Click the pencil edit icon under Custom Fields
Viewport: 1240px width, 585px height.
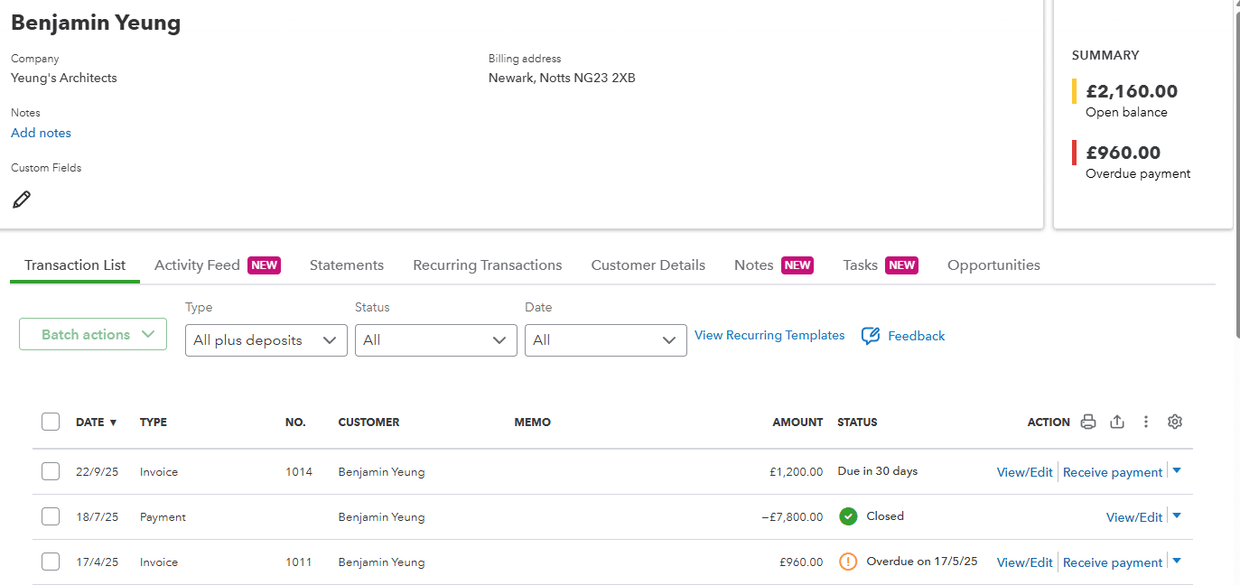[x=22, y=200]
